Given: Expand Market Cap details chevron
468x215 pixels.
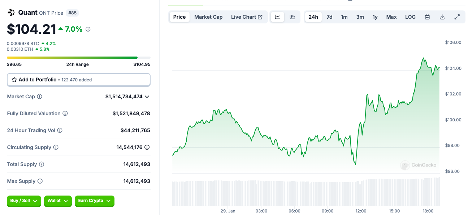Looking at the screenshot, I should point(147,97).
